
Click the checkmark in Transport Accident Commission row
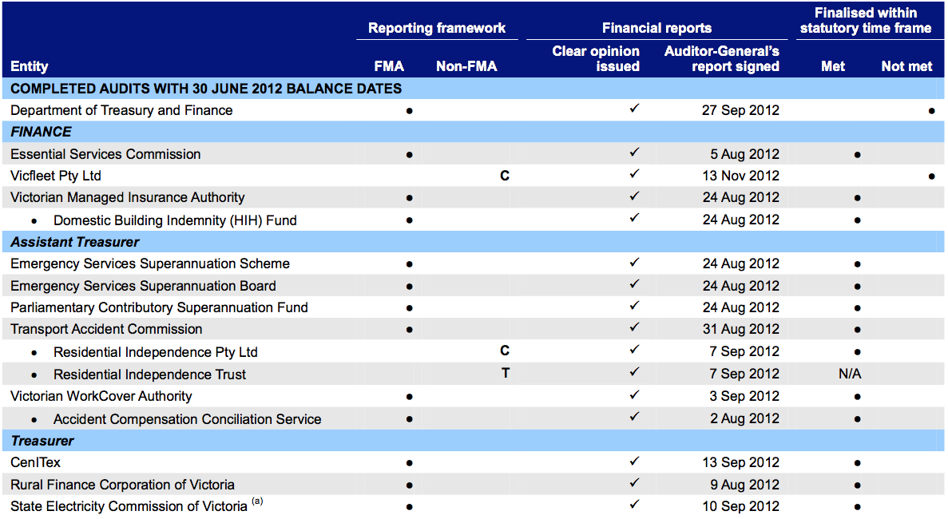tap(634, 327)
